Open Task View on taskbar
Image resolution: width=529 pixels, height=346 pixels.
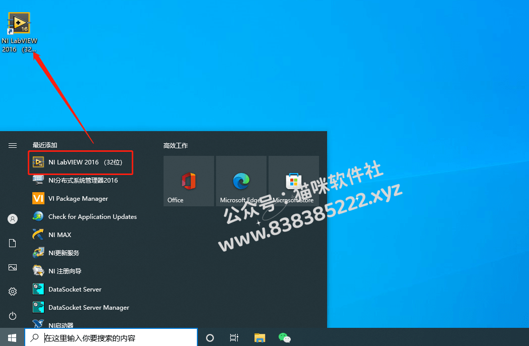pyautogui.click(x=234, y=337)
